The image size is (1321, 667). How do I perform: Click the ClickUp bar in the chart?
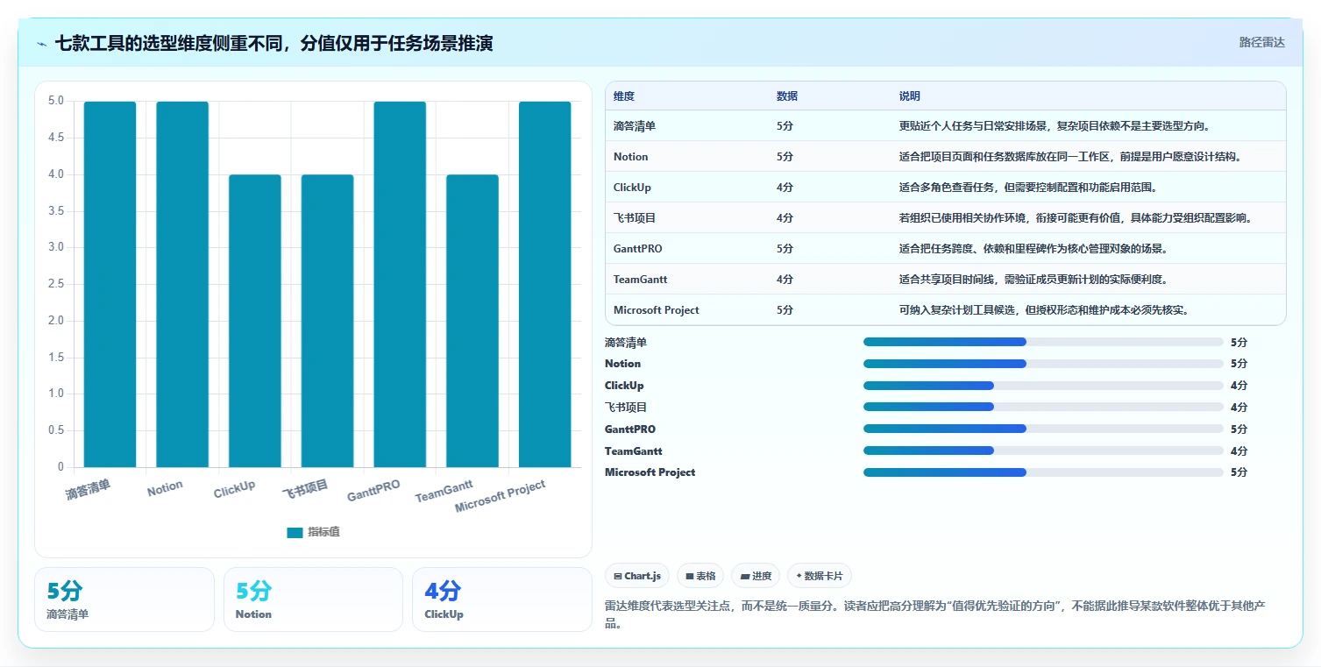255,321
